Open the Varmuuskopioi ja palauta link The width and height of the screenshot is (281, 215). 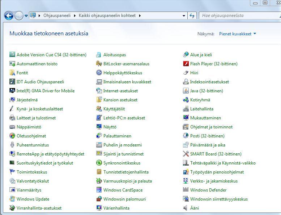click(x=128, y=181)
